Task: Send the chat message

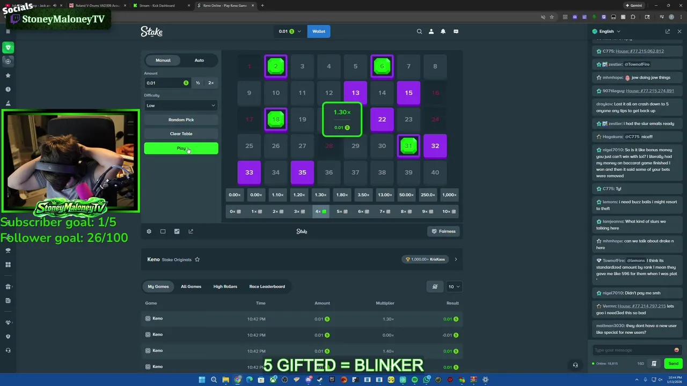Action: click(673, 363)
